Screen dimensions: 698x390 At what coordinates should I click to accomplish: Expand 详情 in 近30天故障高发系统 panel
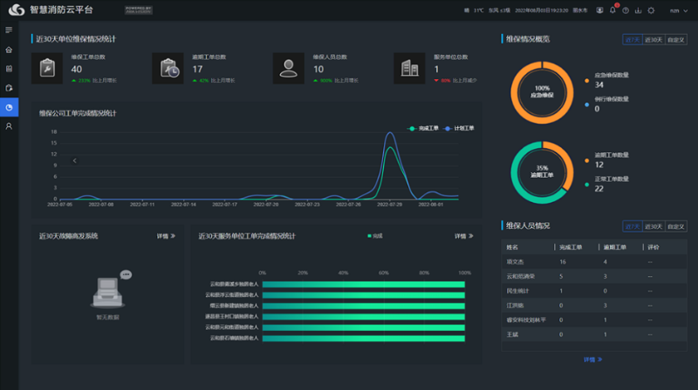click(166, 236)
